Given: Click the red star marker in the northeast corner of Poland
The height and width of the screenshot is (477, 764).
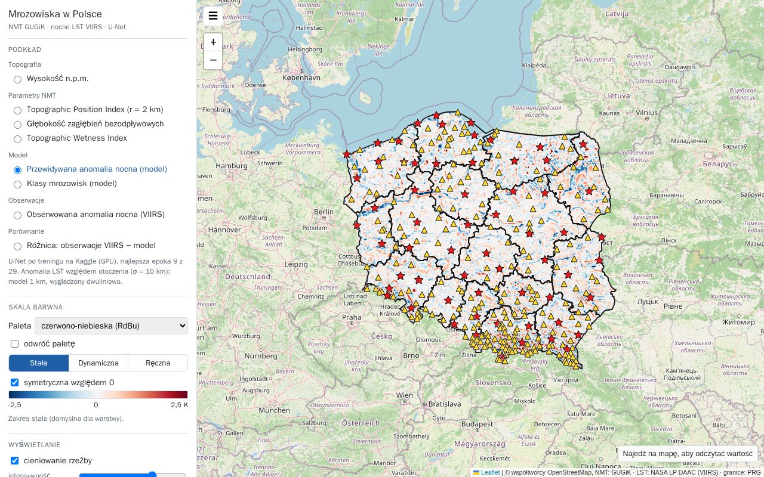Looking at the screenshot, I should [x=583, y=144].
